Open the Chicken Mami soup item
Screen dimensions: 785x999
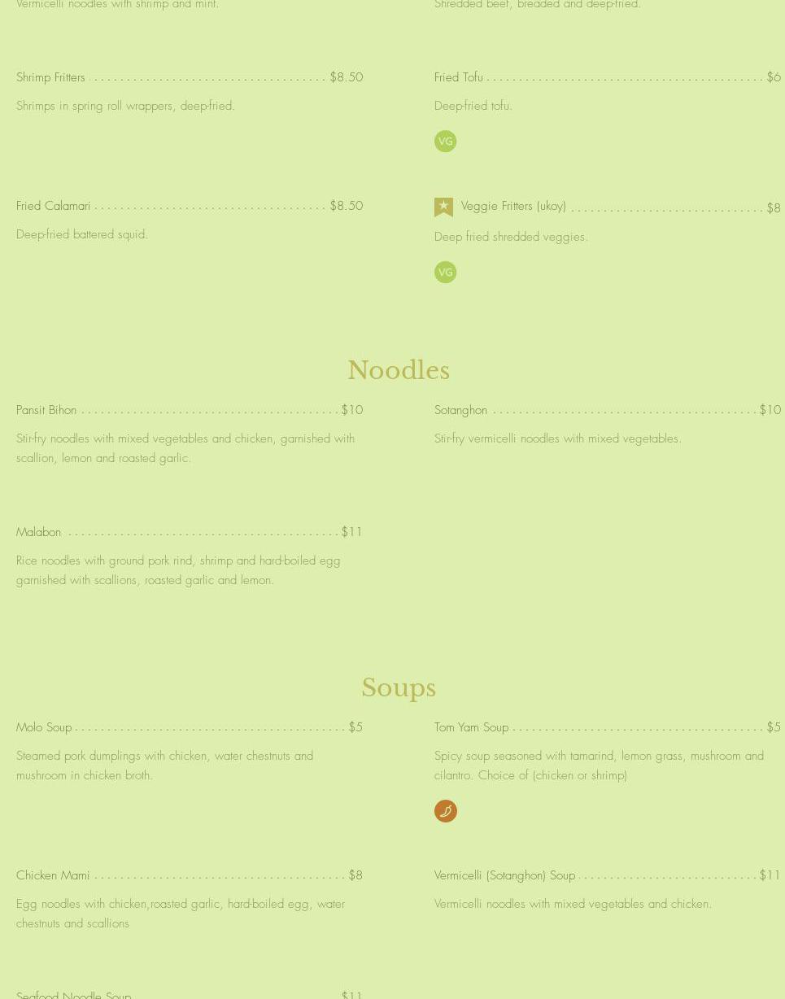coord(53,875)
